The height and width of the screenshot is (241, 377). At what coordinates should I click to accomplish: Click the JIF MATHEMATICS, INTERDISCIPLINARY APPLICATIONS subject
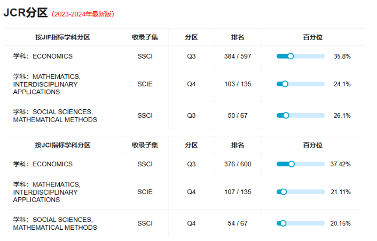[47, 84]
